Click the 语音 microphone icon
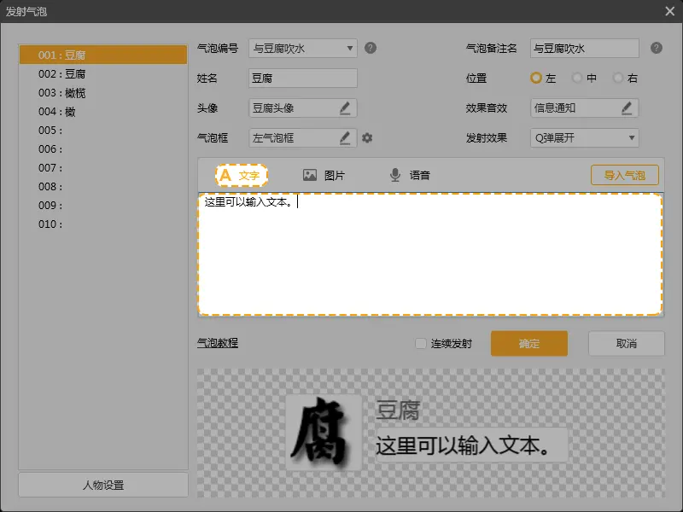 tap(395, 175)
